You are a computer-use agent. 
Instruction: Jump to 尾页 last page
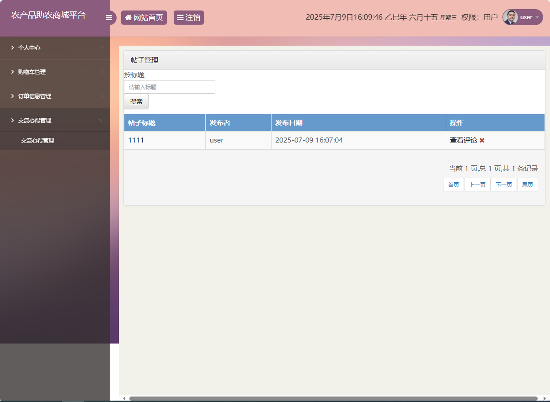(528, 185)
